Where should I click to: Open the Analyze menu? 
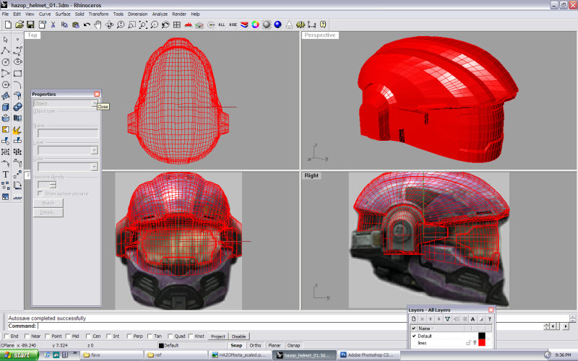coord(160,14)
